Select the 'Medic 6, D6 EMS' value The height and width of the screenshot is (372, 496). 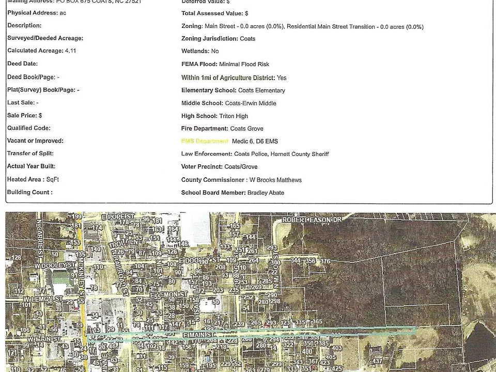pyautogui.click(x=255, y=142)
